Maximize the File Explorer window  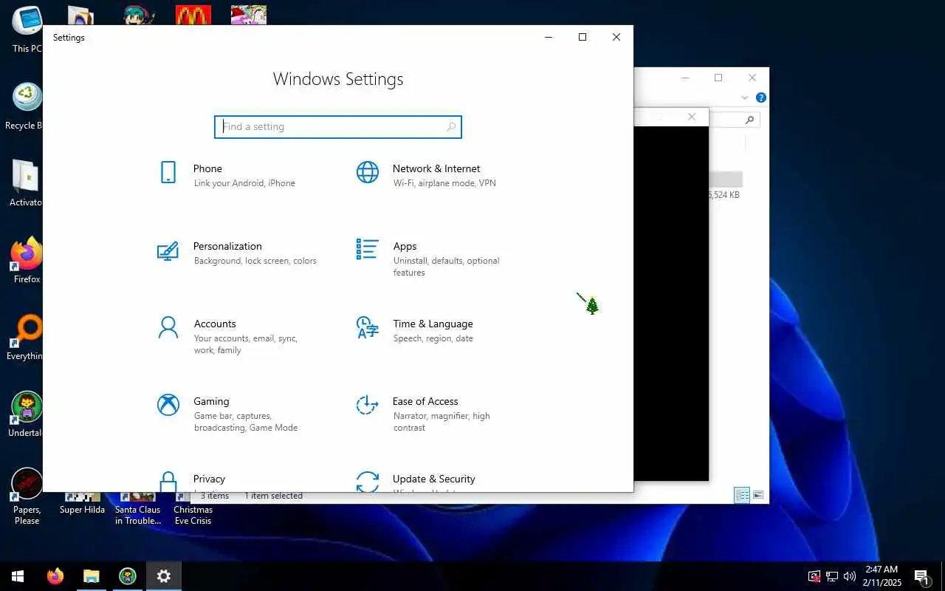tap(718, 78)
